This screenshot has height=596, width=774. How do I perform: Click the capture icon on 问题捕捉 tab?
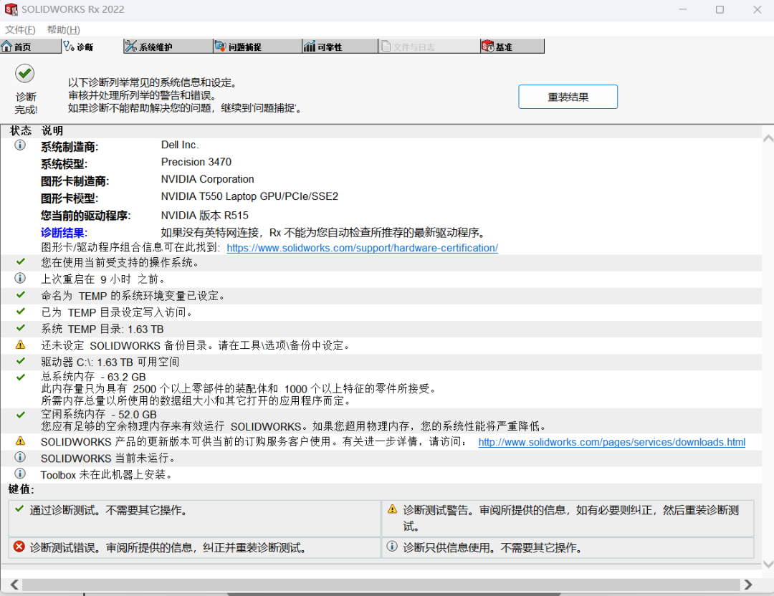[220, 47]
